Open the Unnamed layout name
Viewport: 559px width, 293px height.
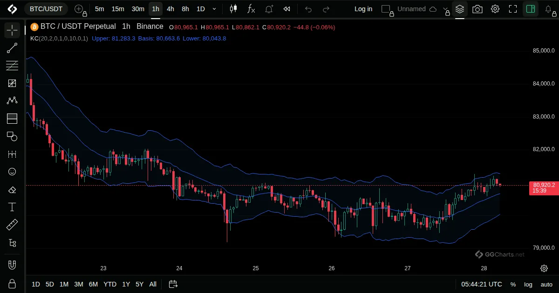tap(412, 9)
